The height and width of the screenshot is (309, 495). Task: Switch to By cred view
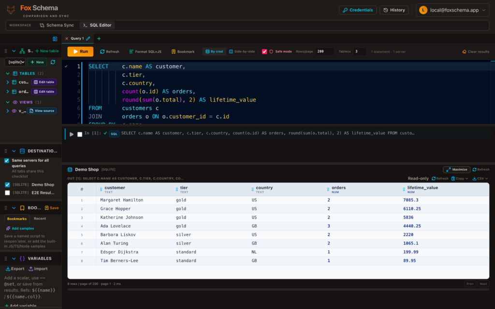coord(214,51)
